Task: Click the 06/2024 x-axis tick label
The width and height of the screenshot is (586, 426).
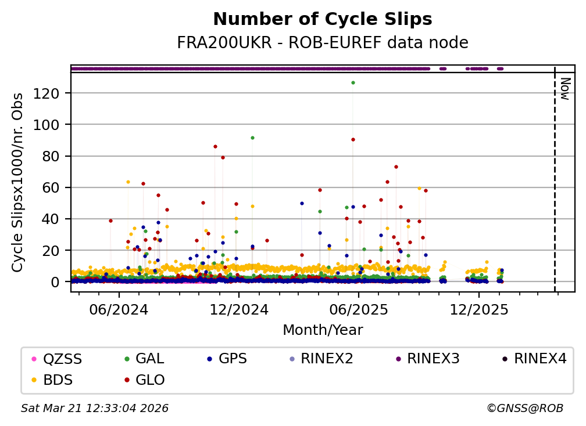Action: pyautogui.click(x=119, y=309)
